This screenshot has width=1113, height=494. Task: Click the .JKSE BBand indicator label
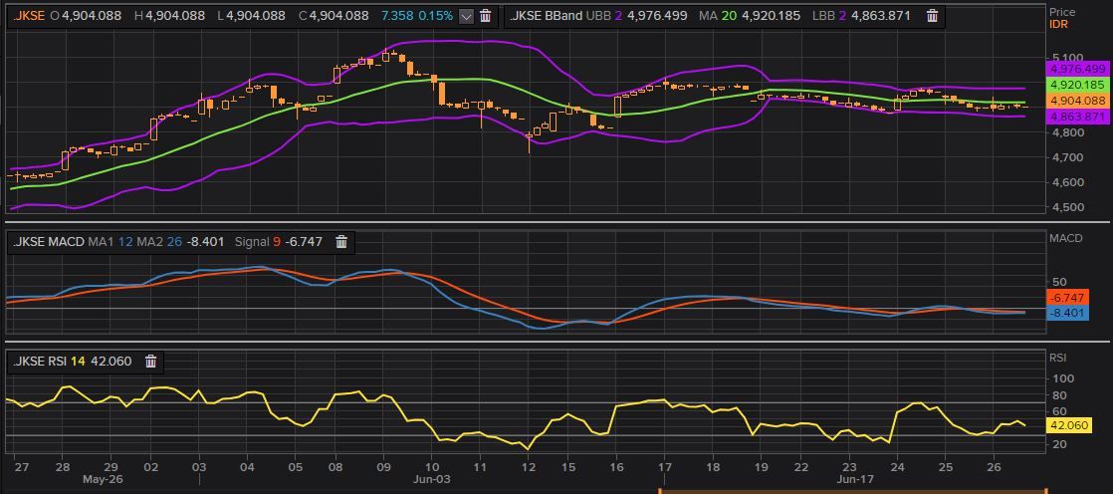[x=547, y=16]
